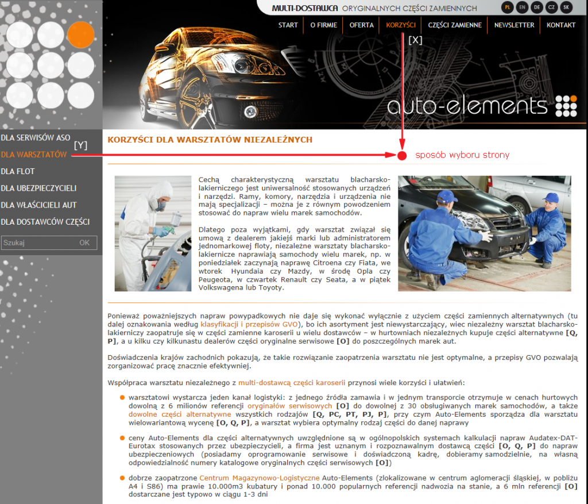Switch language to German (DE)
The image size is (588, 504).
tap(537, 7)
